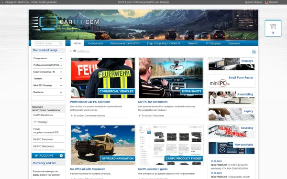Open Change to MiniPC.de link
Screen dimensions: 287x179
click(31, 2)
